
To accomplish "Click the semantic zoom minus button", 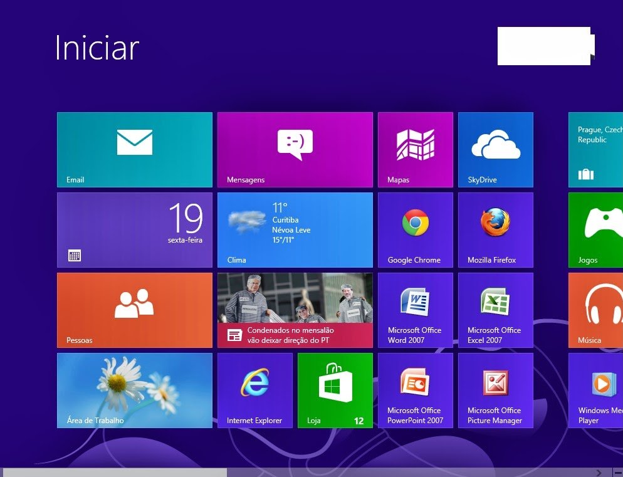I will tap(617, 473).
